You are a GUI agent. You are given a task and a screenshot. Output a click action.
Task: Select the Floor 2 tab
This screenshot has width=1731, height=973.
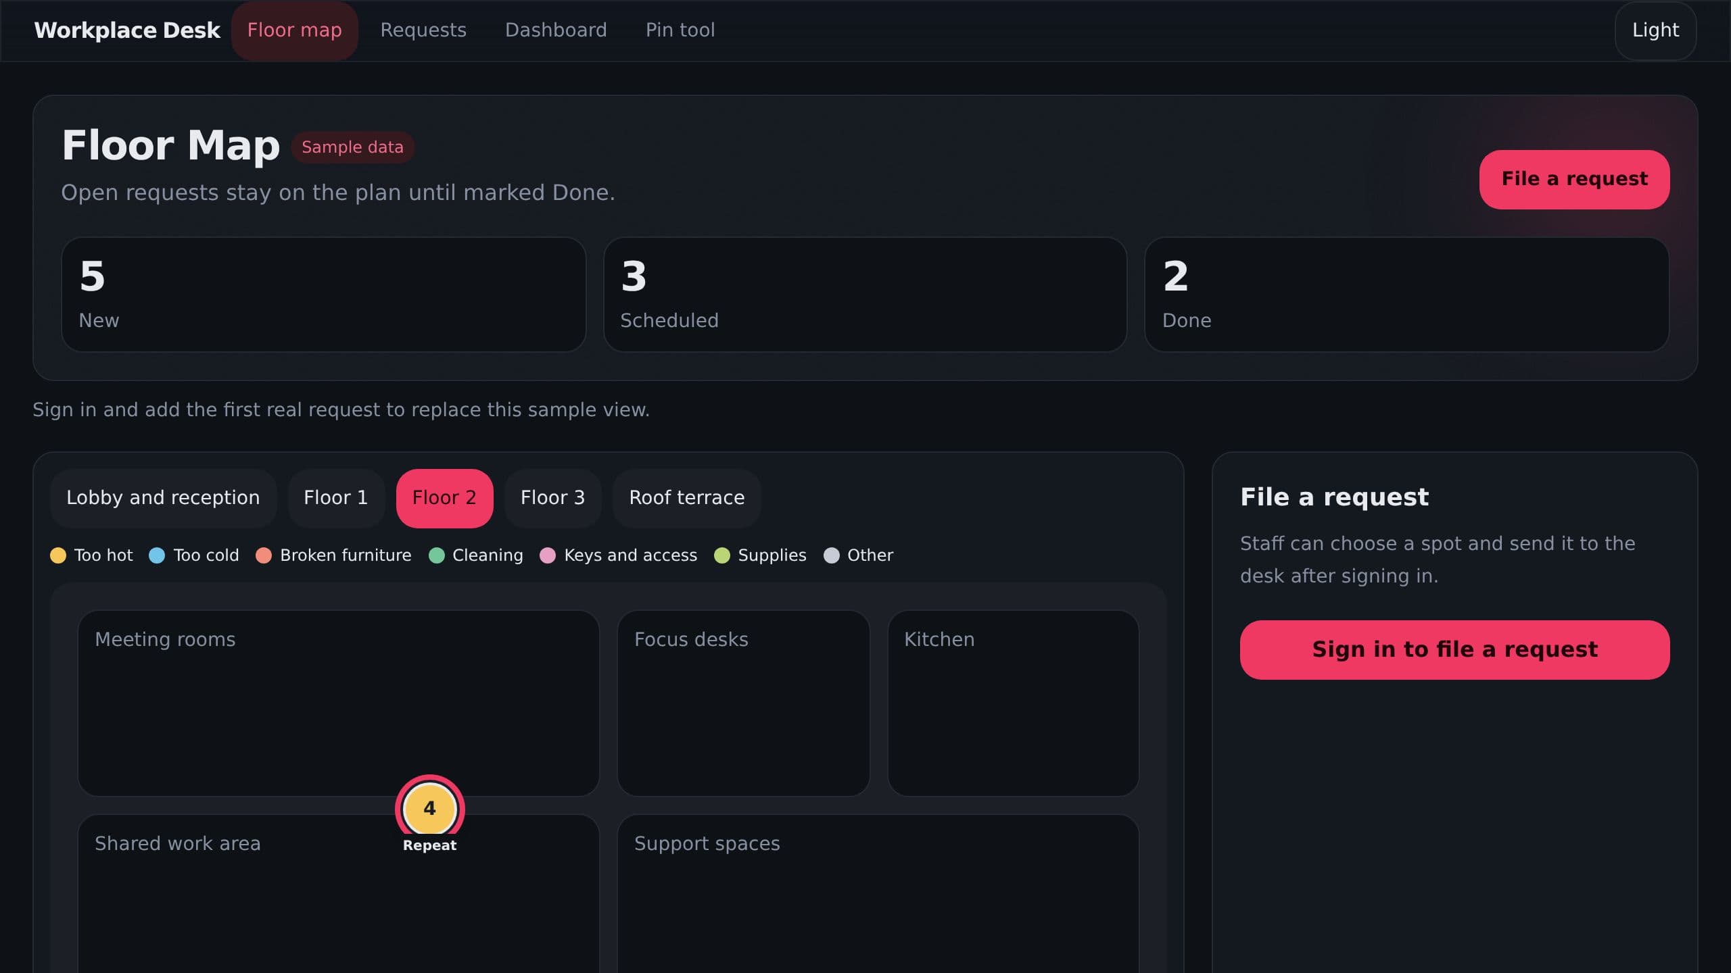444,498
